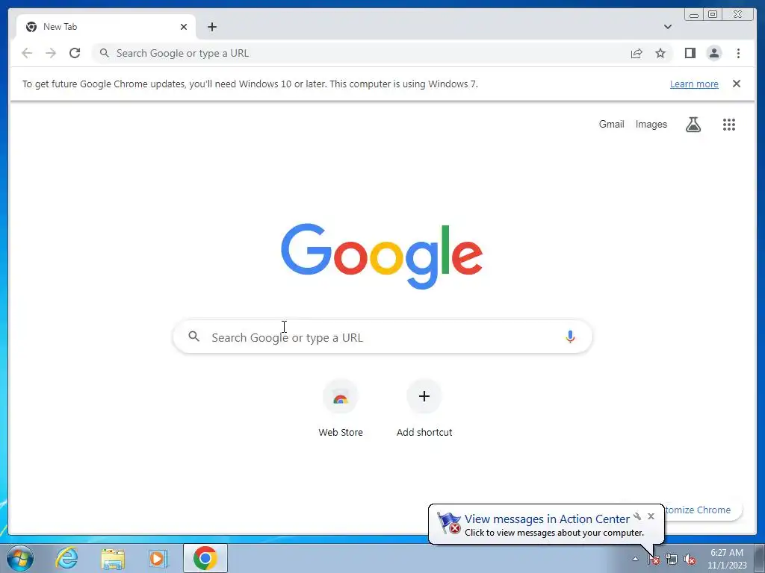
Task: Open the Action Center balloon message
Action: coord(546,525)
